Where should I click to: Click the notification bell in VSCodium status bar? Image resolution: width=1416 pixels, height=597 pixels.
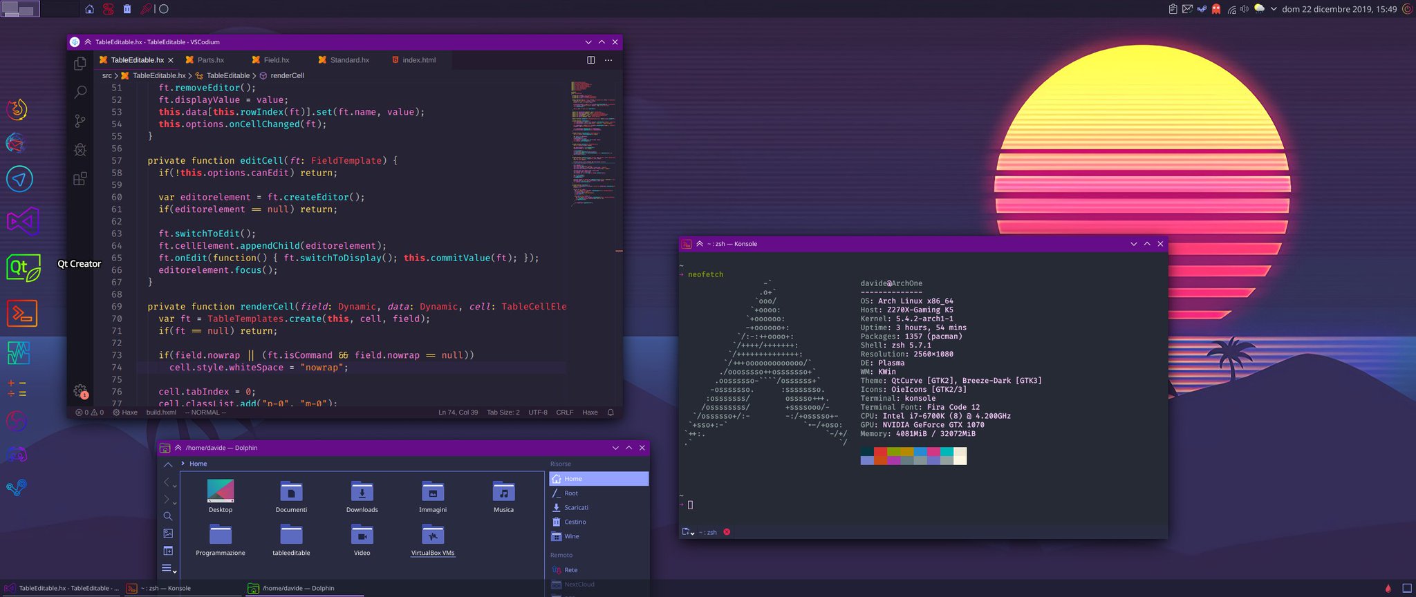click(611, 413)
